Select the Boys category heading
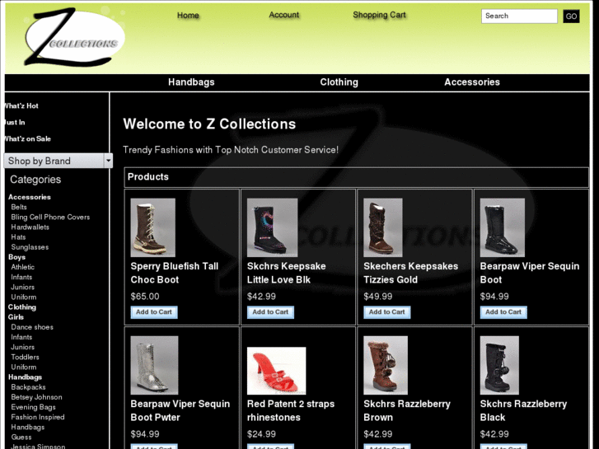 point(16,257)
